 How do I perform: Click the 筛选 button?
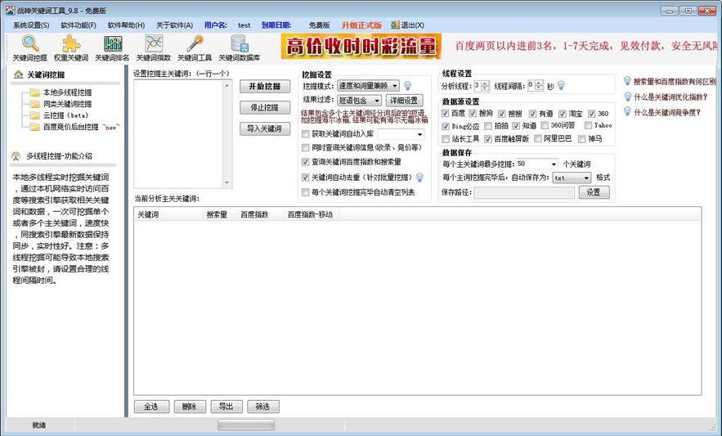[263, 407]
